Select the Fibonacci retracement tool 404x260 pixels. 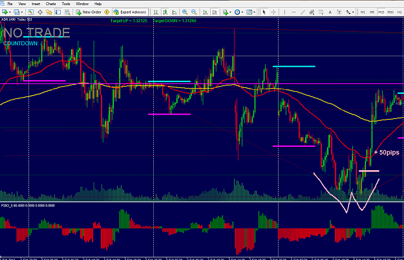click(x=321, y=12)
